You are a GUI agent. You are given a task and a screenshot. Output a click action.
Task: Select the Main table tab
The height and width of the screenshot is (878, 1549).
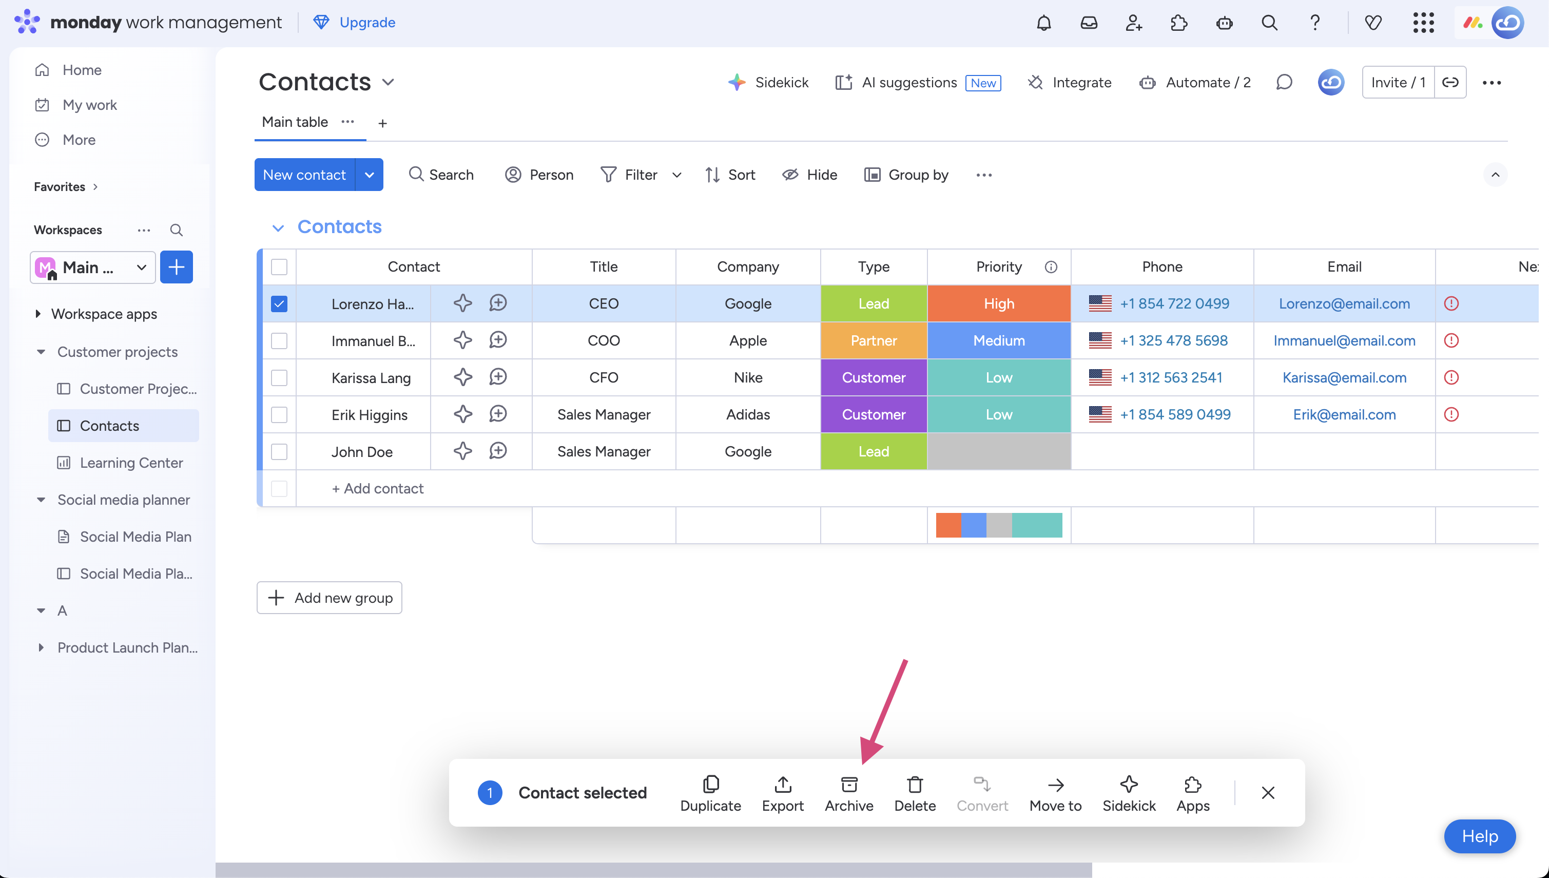pyautogui.click(x=295, y=122)
